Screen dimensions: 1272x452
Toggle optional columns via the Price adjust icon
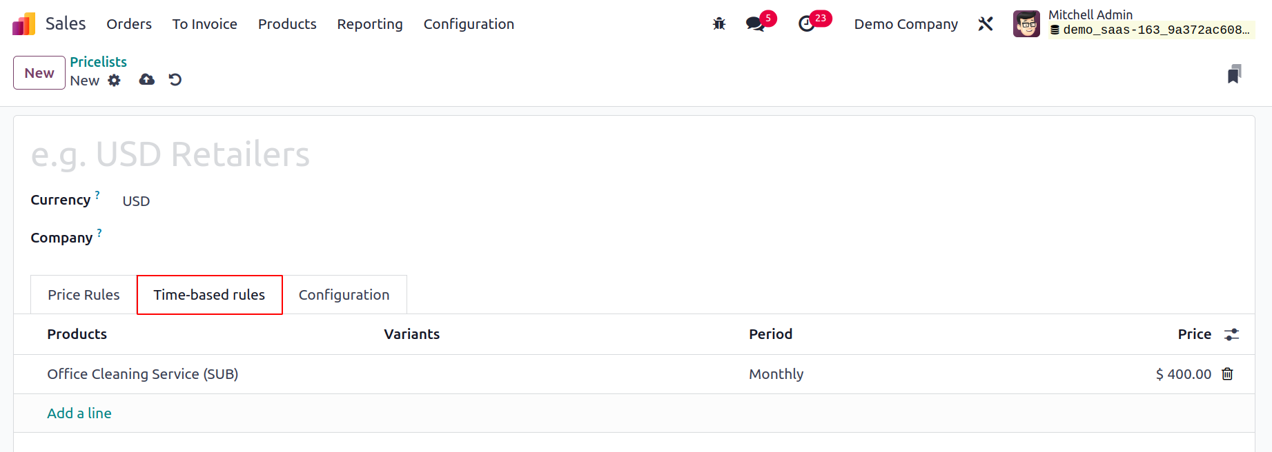(x=1232, y=335)
